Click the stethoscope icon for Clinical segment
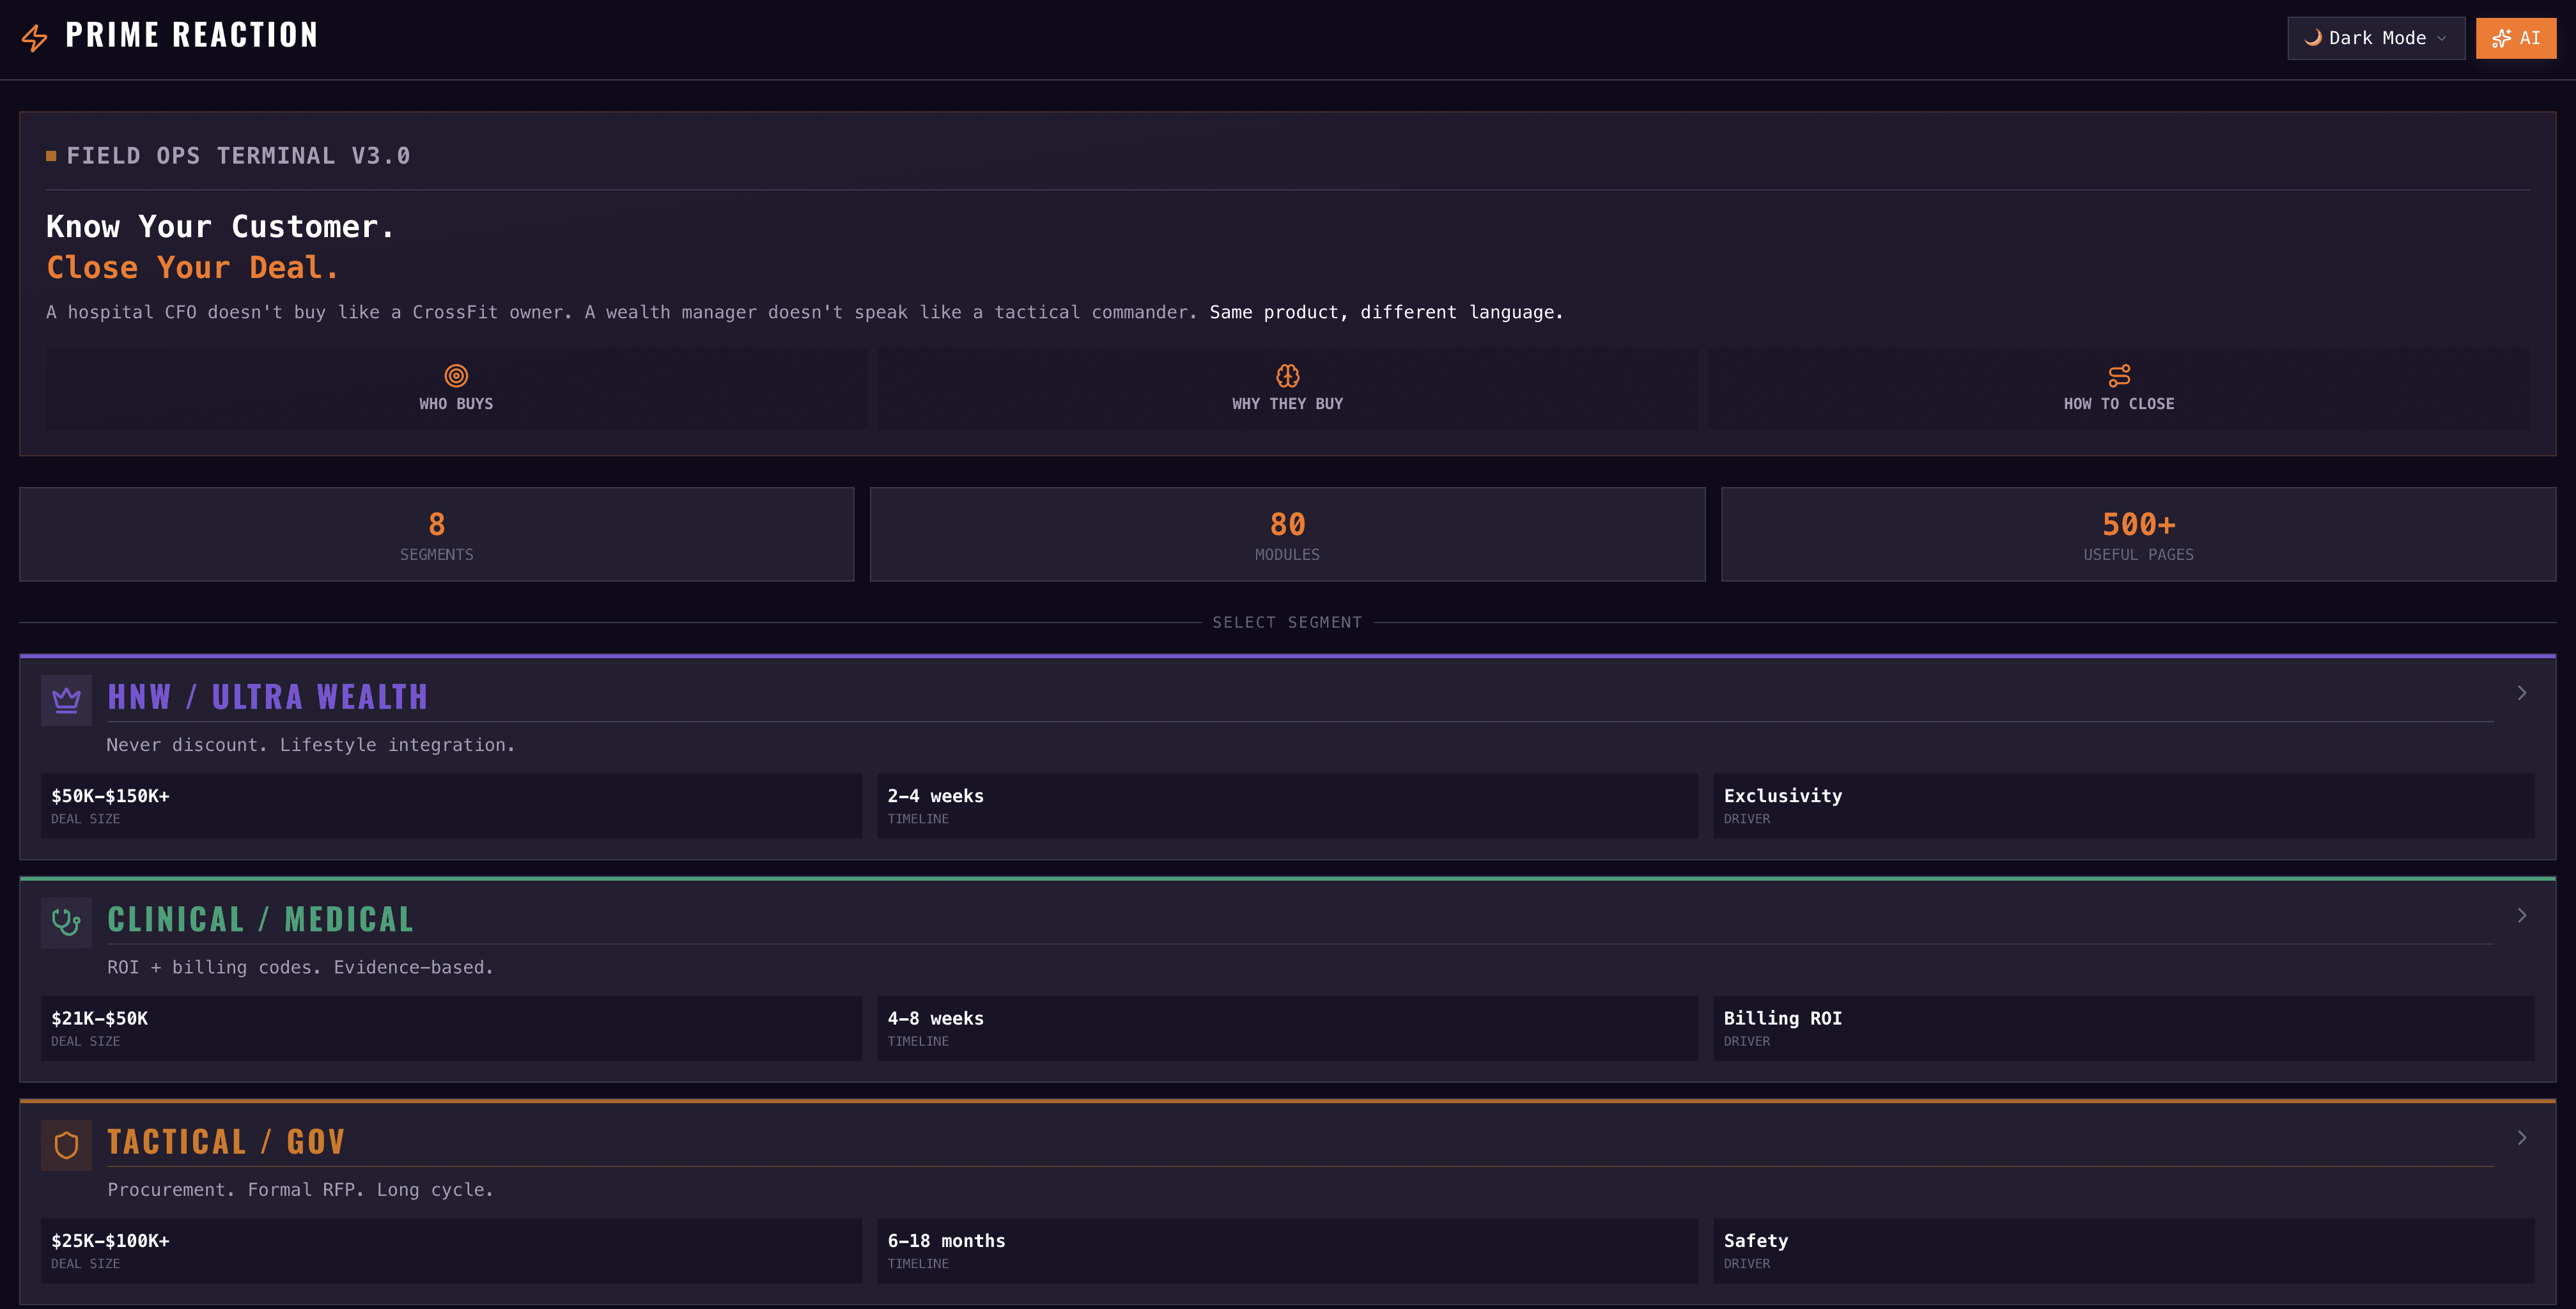Image resolution: width=2576 pixels, height=1309 pixels. (66, 922)
